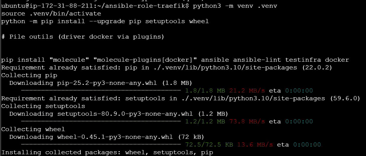
Task: Click the "python3 -m venv .venv" command
Action: (x=235, y=6)
